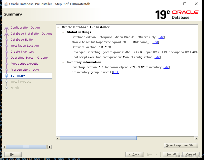This screenshot has width=204, height=160.
Task: Collapse the Inventory information tree node
Action: (x=63, y=62)
